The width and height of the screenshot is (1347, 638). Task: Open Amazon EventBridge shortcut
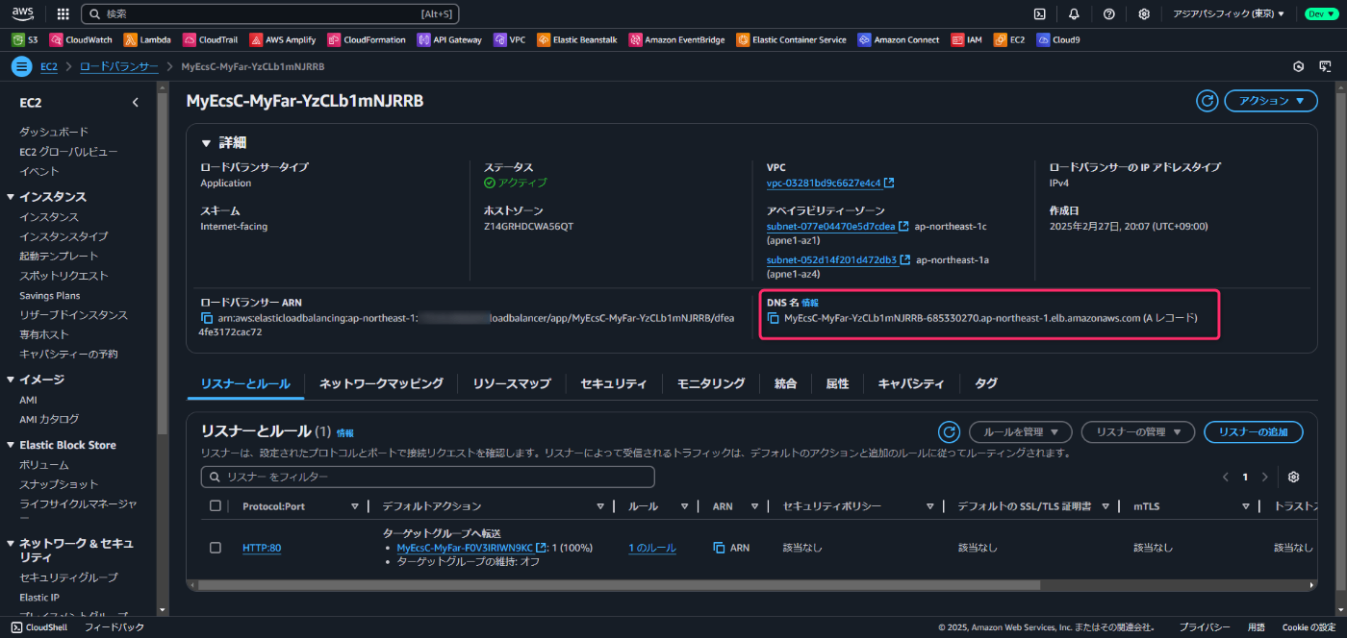(677, 40)
